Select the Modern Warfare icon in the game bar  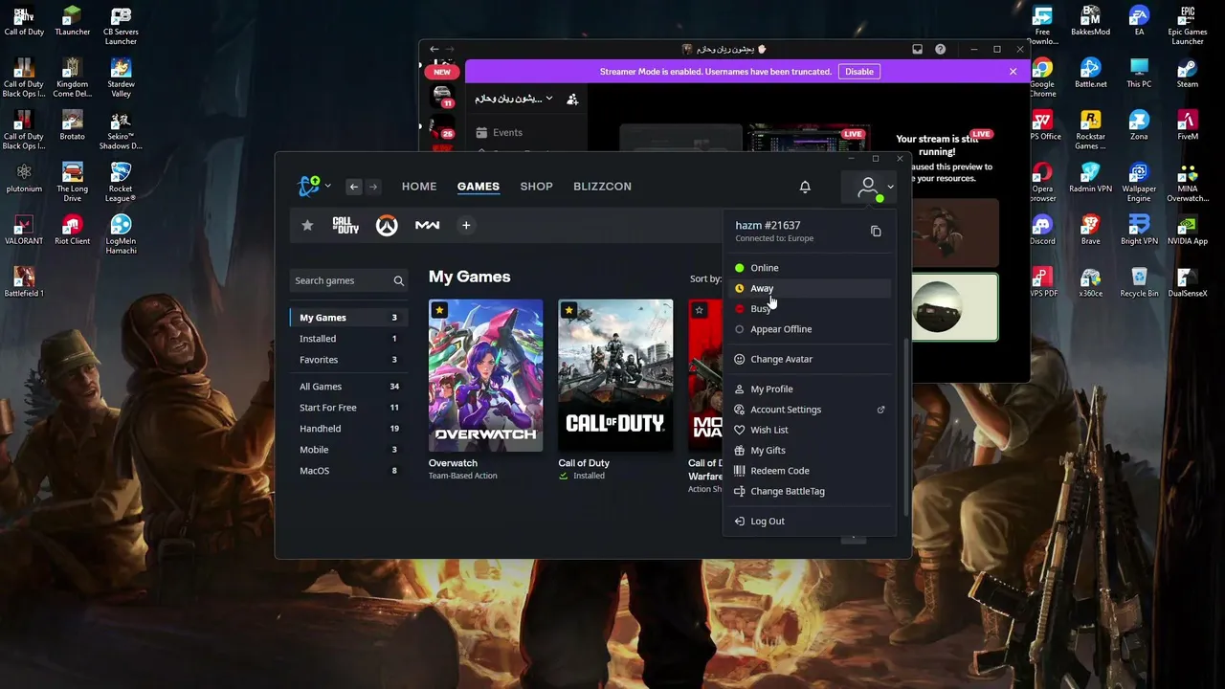point(427,225)
